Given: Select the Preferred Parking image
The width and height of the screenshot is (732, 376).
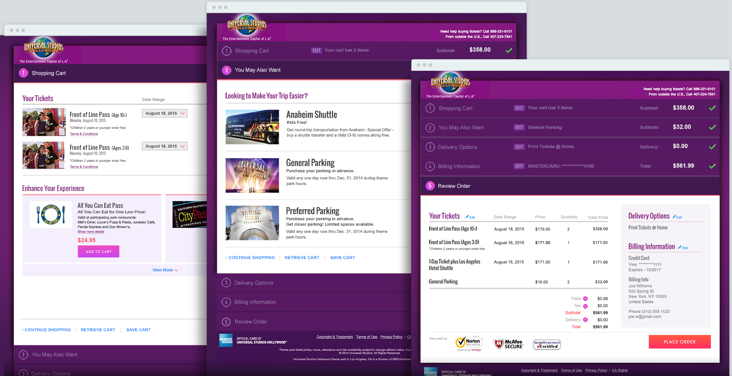Looking at the screenshot, I should coord(252,223).
